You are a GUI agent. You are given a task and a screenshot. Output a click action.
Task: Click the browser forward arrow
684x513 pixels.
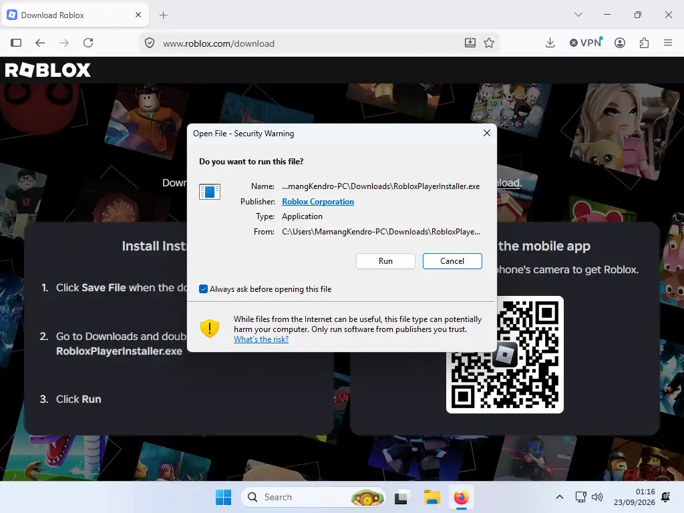tap(64, 43)
